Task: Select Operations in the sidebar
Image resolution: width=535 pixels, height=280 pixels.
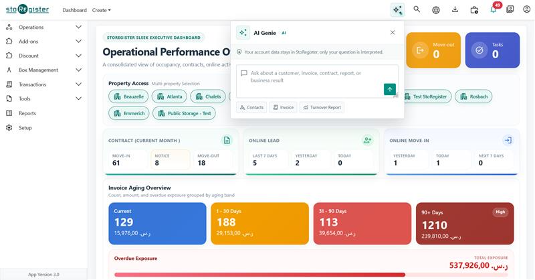Action: pyautogui.click(x=31, y=27)
